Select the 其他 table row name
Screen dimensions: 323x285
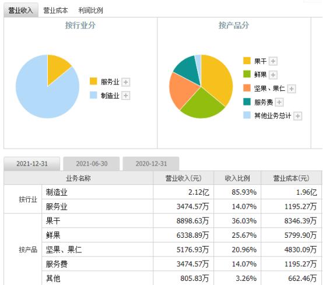53,279
